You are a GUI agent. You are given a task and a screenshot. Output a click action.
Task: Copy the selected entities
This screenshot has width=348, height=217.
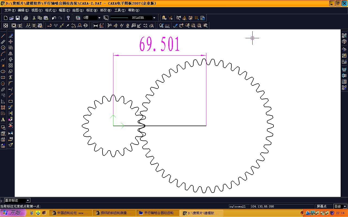[40, 18]
